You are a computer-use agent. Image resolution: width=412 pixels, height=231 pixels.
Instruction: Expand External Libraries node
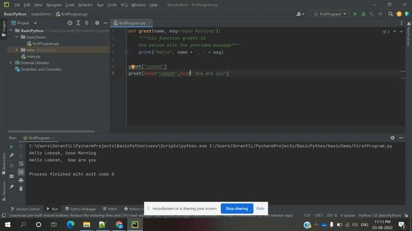(11, 63)
